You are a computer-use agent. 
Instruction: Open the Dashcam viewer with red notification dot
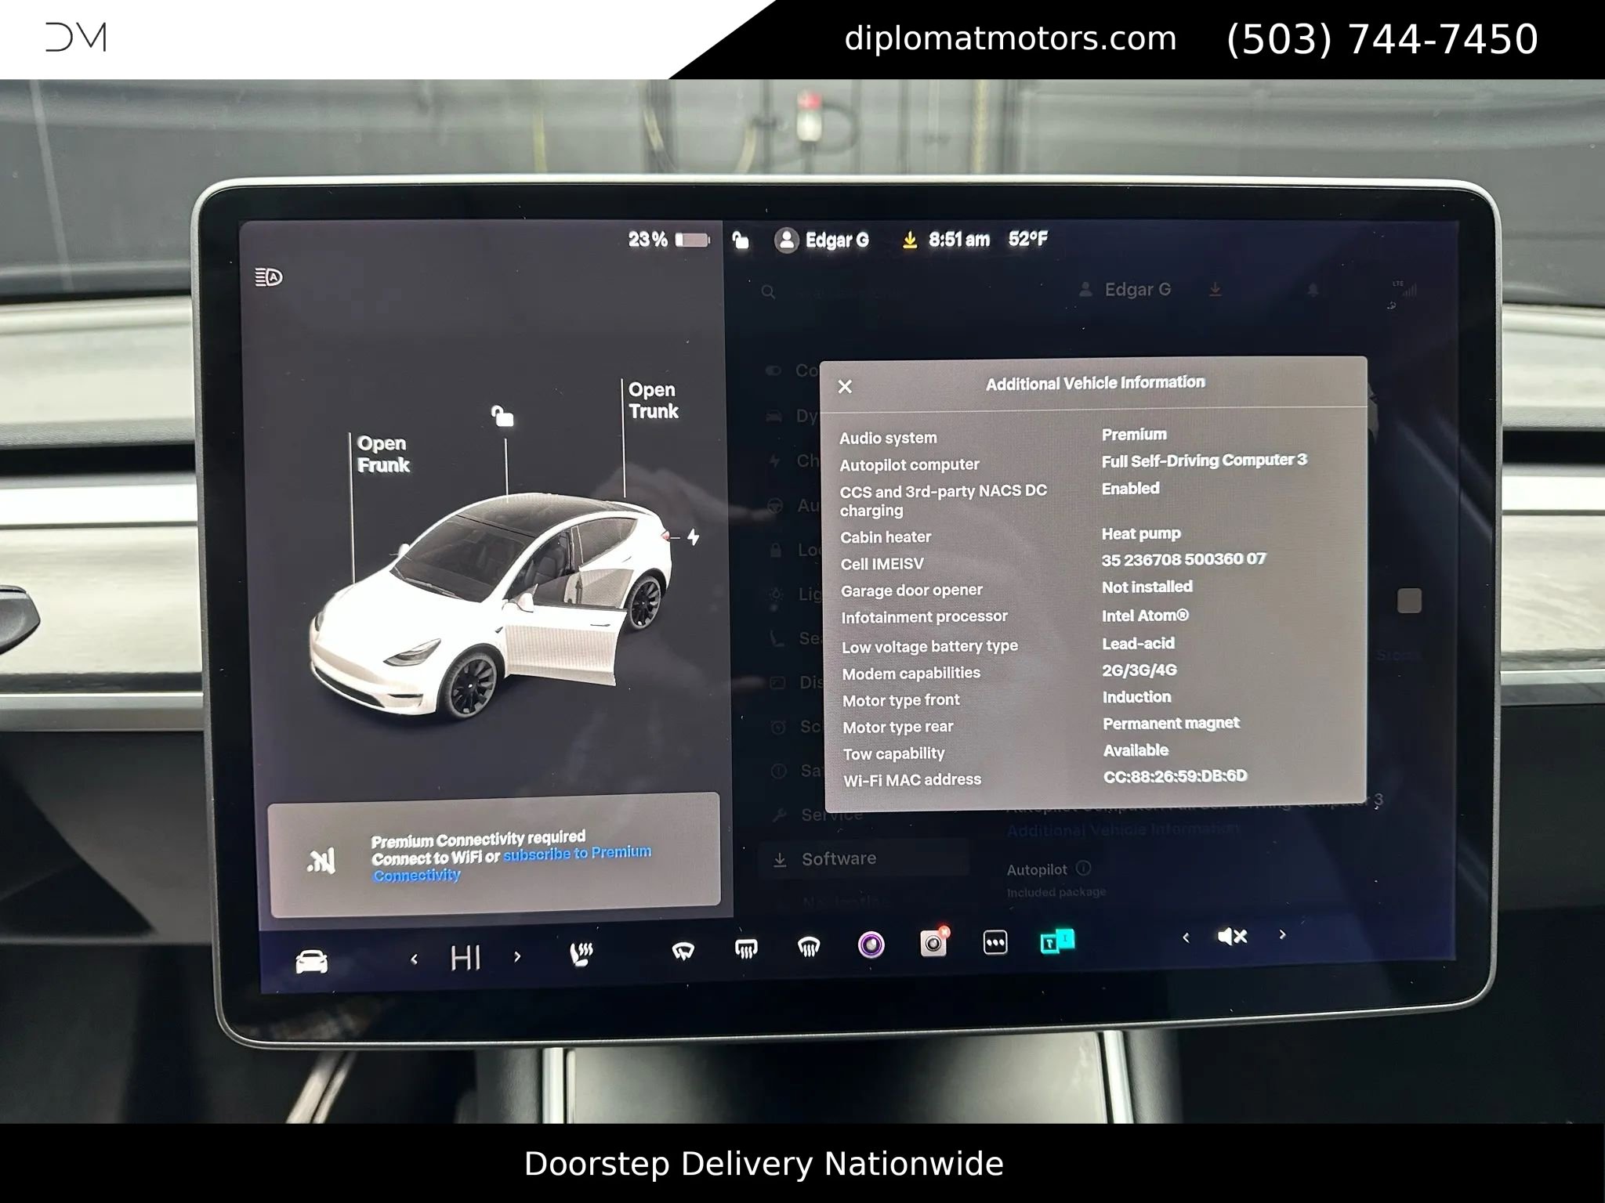coord(932,942)
